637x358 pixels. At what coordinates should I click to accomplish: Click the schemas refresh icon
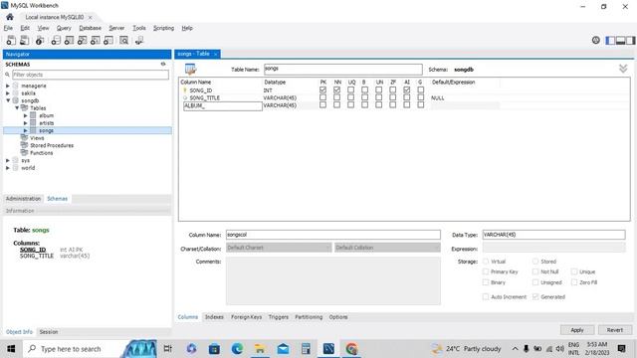(163, 64)
